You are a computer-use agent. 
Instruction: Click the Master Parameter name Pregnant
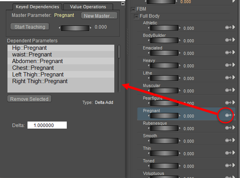[x=64, y=15]
